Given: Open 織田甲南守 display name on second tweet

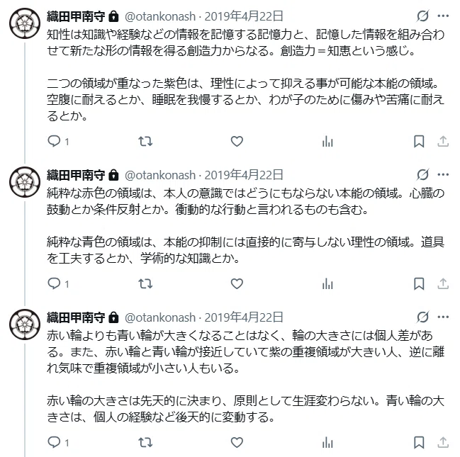Looking at the screenshot, I should click(x=76, y=175).
